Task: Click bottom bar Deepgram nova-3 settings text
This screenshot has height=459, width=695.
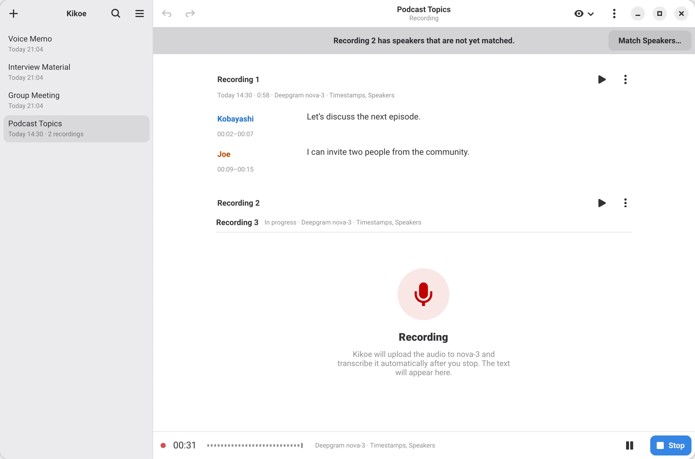Action: point(375,445)
